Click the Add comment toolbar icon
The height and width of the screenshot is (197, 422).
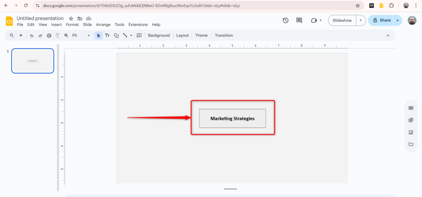(139, 35)
